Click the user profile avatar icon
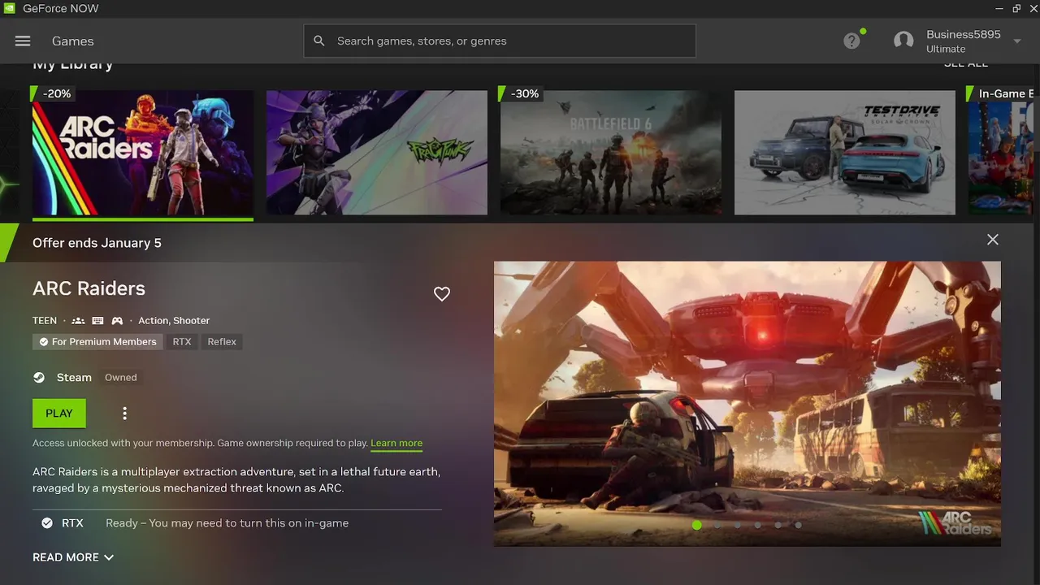The image size is (1040, 585). [x=903, y=41]
